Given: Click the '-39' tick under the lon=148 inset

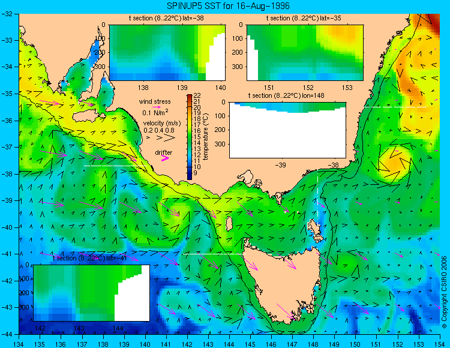Looking at the screenshot, I should tap(280, 165).
